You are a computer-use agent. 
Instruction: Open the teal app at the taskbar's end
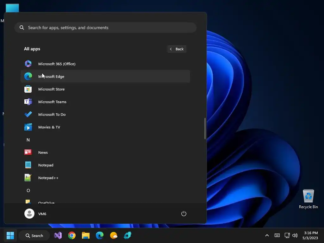coord(128,235)
